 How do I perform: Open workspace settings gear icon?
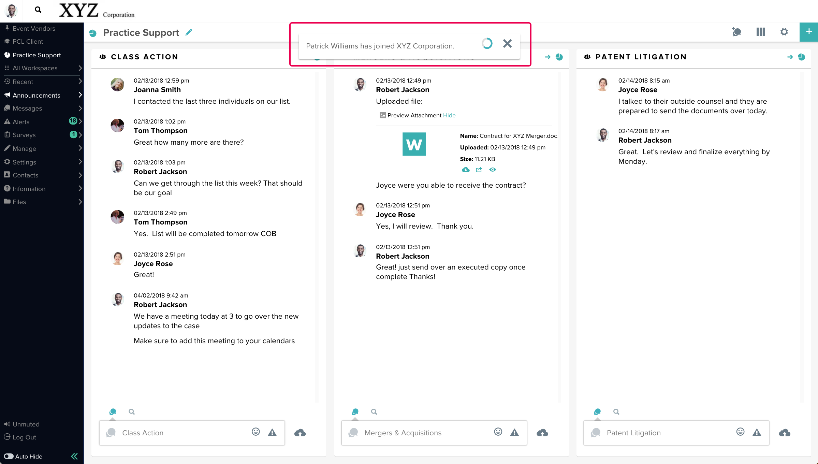784,32
